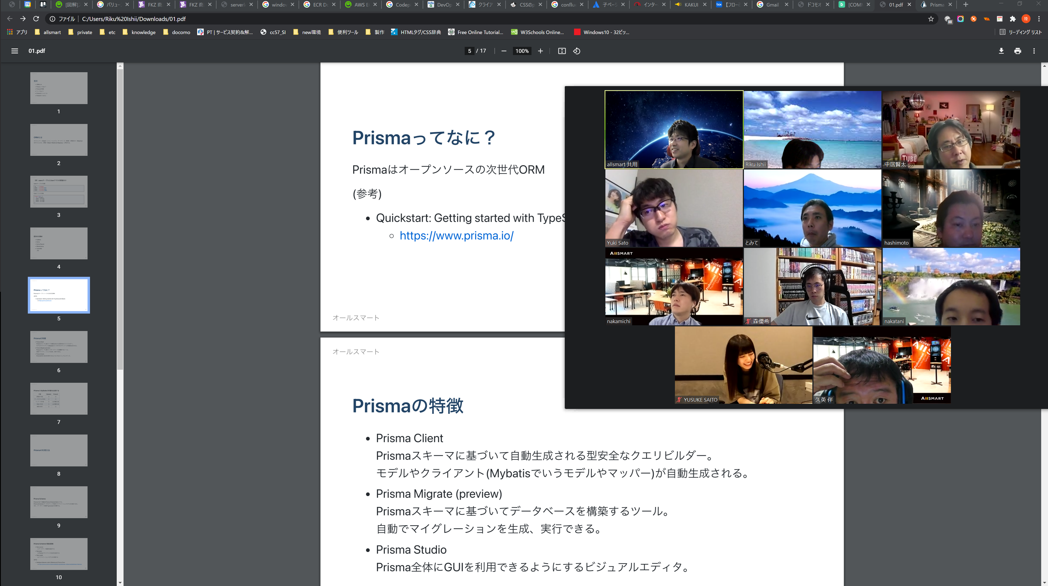The width and height of the screenshot is (1048, 586).
Task: Bookmark this page with the star icon
Action: pos(931,19)
